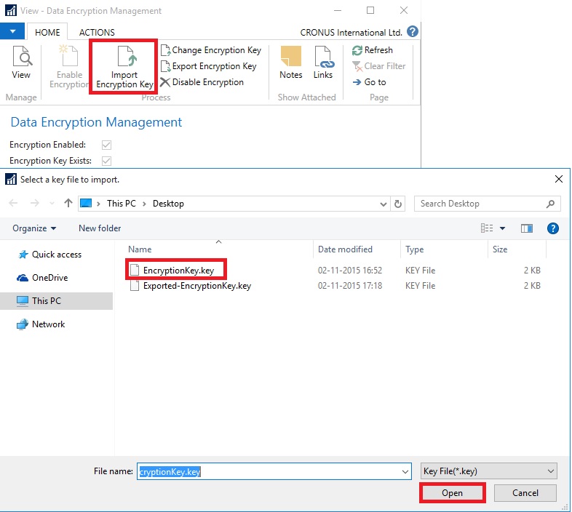Click the Search Desktop field
This screenshot has width=572, height=512.
[x=480, y=204]
